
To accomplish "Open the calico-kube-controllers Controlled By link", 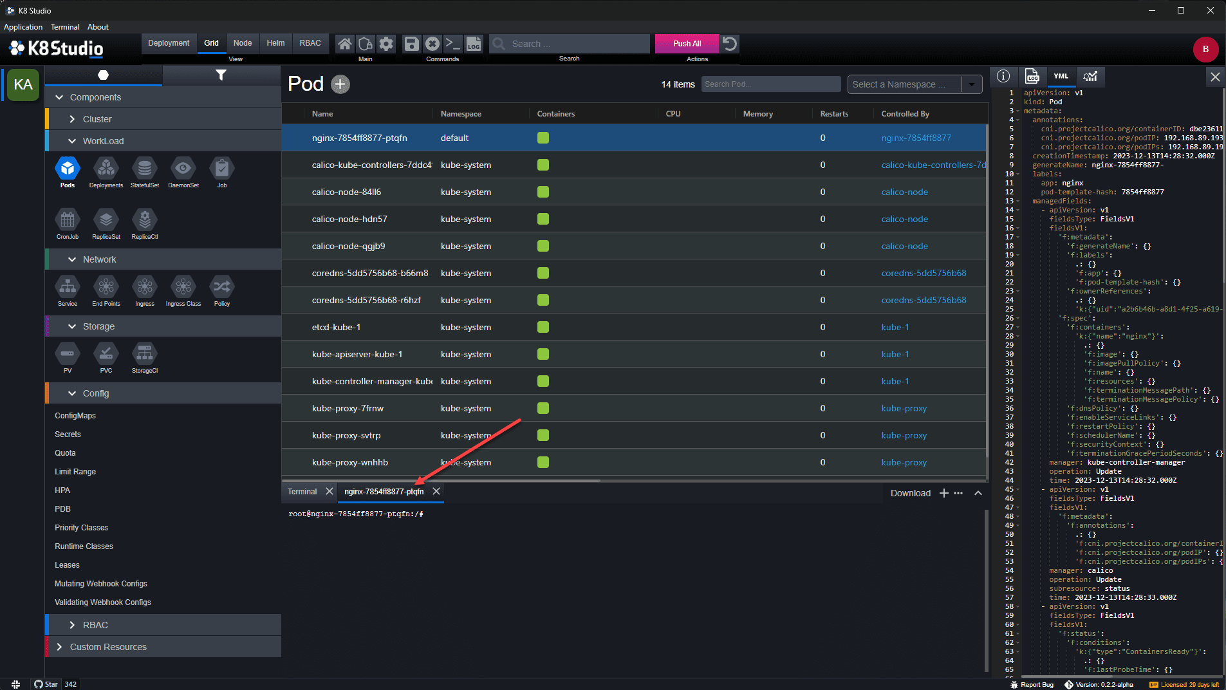I will [933, 165].
